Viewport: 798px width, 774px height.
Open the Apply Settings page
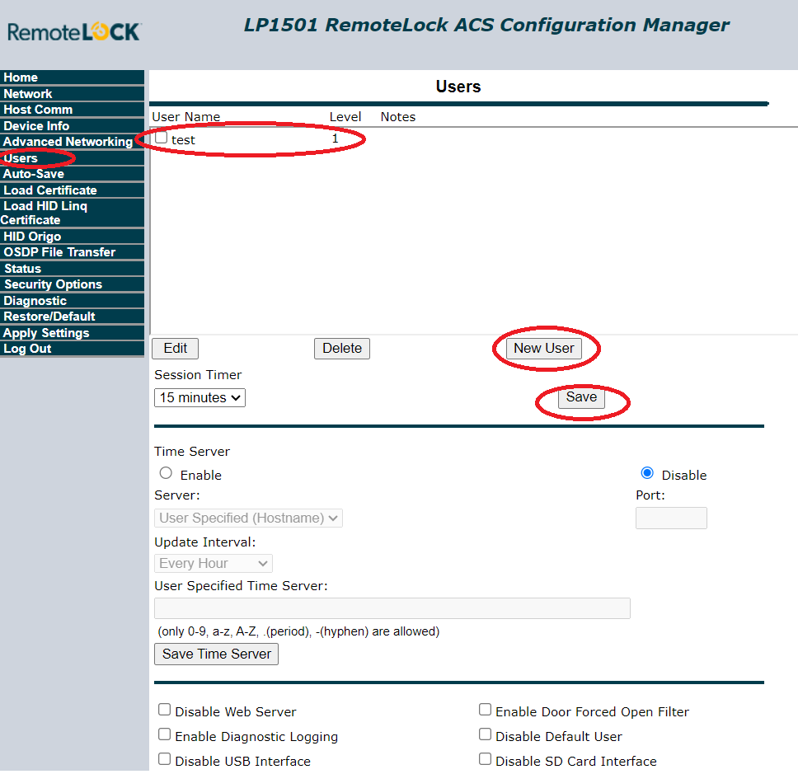72,333
